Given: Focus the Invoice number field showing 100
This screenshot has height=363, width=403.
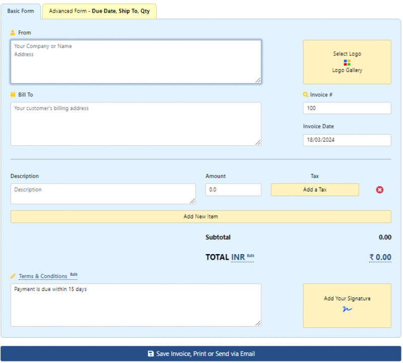Looking at the screenshot, I should click(347, 108).
